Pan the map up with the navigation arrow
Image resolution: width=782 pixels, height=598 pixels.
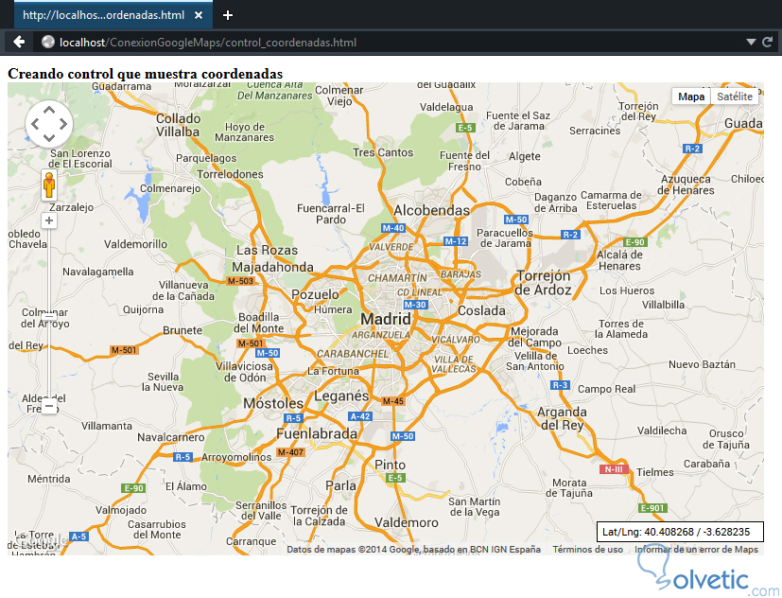coord(49,110)
